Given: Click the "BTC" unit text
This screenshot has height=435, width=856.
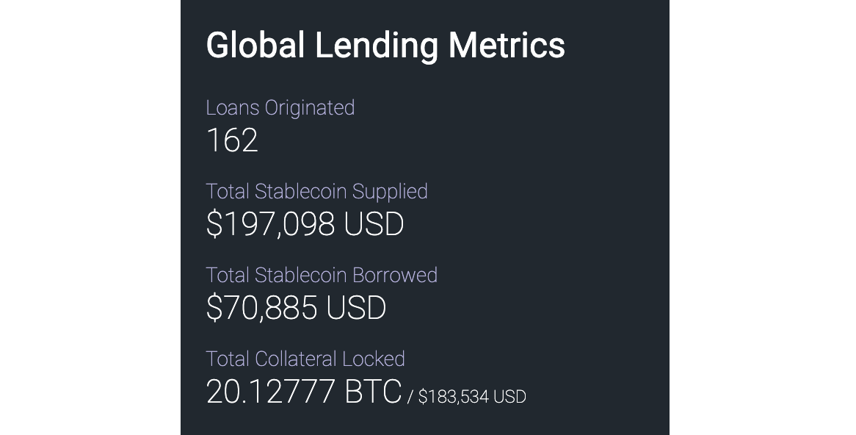Looking at the screenshot, I should 373,392.
